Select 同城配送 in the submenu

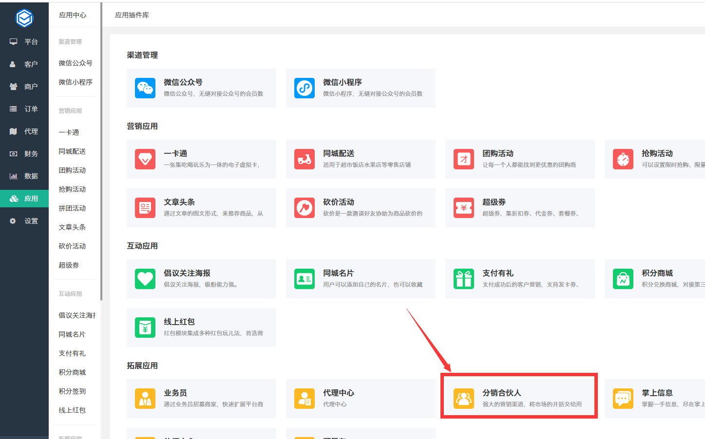pyautogui.click(x=72, y=151)
